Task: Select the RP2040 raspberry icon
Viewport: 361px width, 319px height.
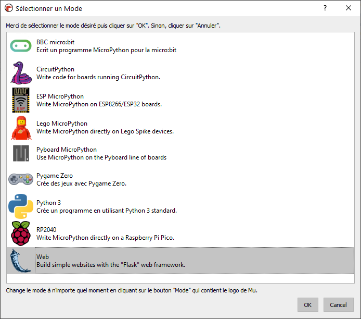Action: (x=21, y=234)
